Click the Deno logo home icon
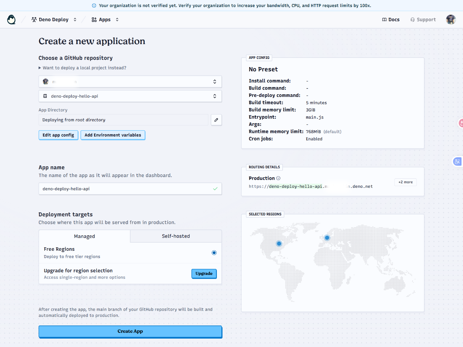Image resolution: width=463 pixels, height=347 pixels. coord(11,20)
